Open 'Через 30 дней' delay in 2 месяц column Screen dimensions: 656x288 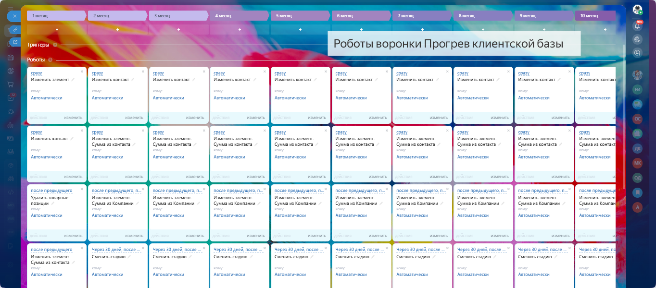116,250
